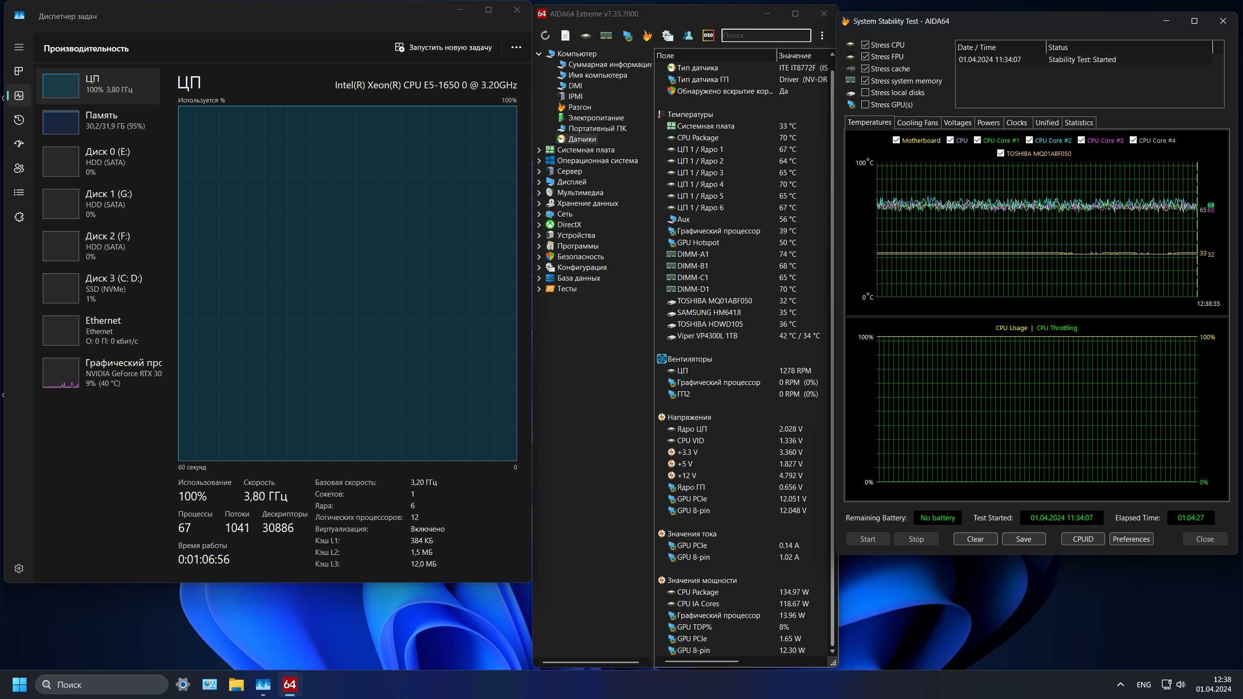Open Preferences in stability test
This screenshot has width=1243, height=699.
[1131, 539]
